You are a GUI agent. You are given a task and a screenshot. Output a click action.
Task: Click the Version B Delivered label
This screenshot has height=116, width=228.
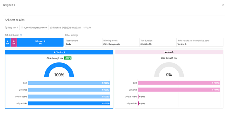point(133,90)
